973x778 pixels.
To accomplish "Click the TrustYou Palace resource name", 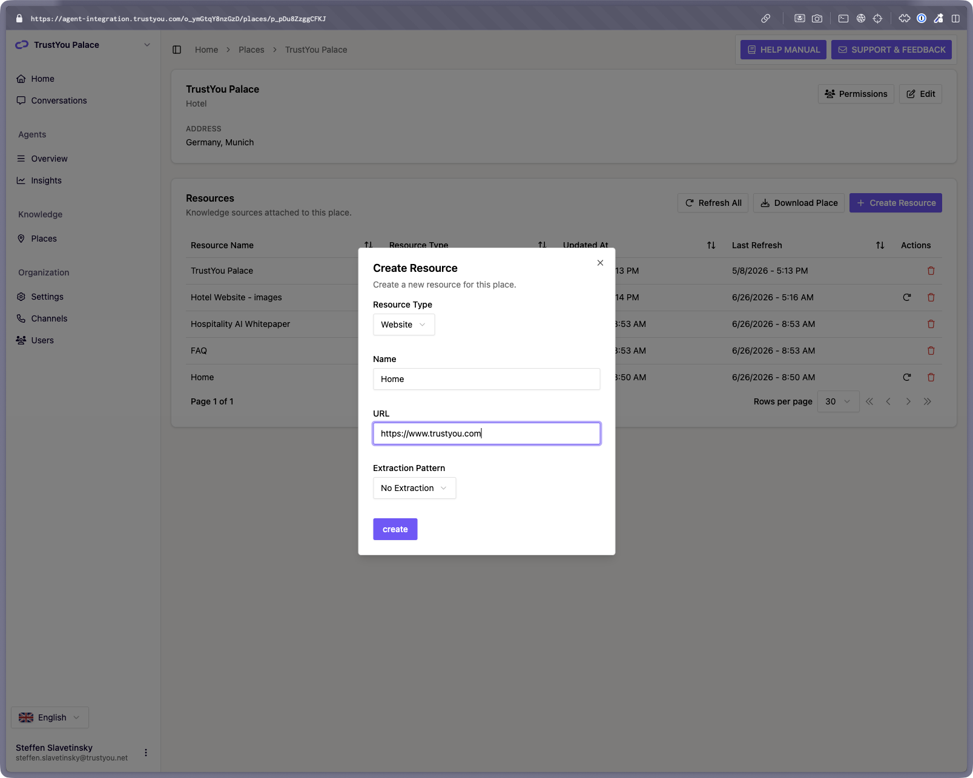I will 222,271.
